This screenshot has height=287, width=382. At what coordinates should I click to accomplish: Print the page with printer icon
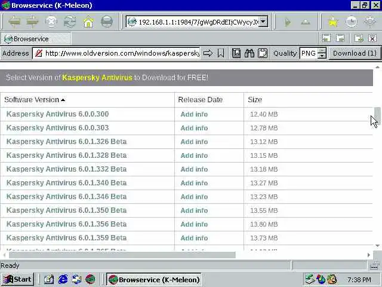107,22
